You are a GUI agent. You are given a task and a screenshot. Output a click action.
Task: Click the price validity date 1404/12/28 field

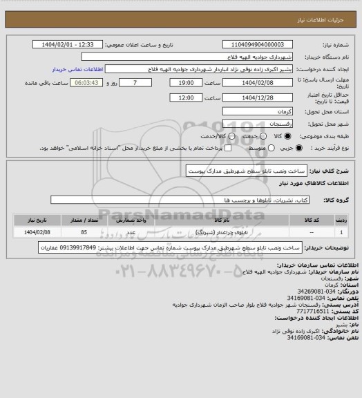(258, 97)
